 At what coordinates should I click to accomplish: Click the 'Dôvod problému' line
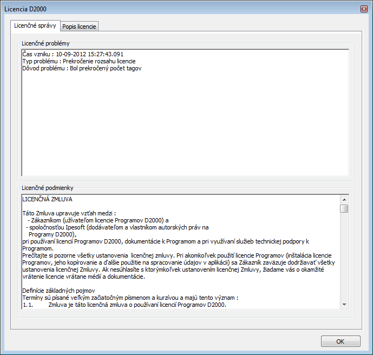(x=82, y=69)
